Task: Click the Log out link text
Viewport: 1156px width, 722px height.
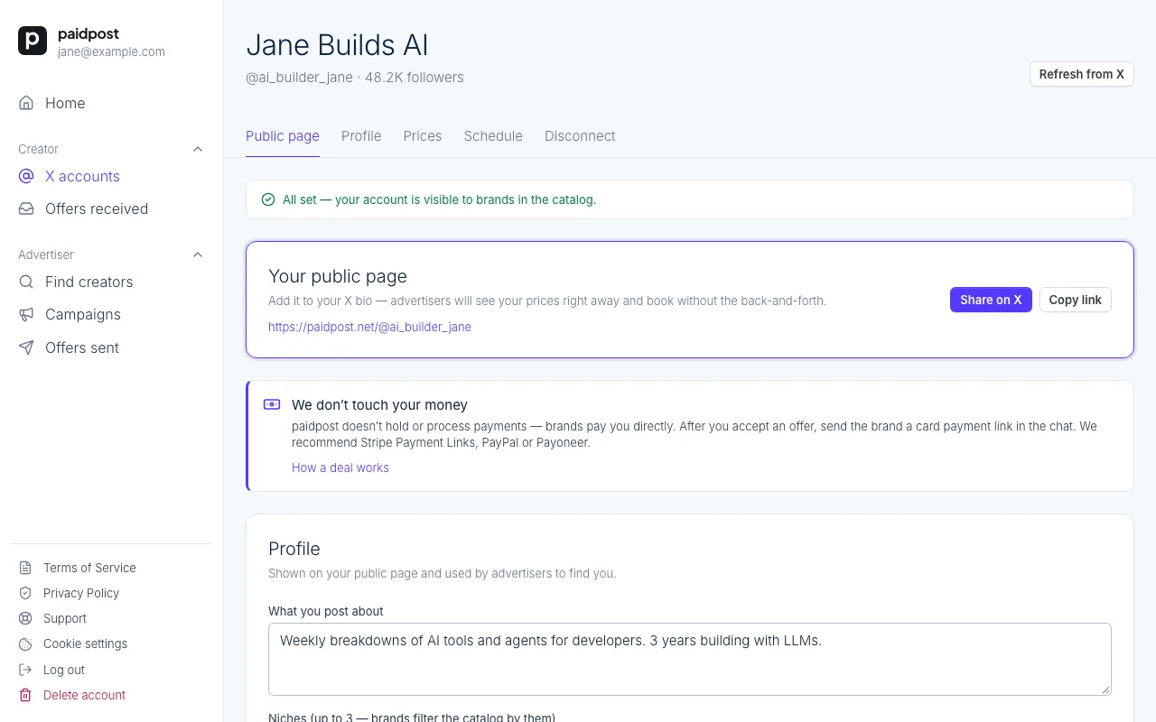Action: (64, 670)
